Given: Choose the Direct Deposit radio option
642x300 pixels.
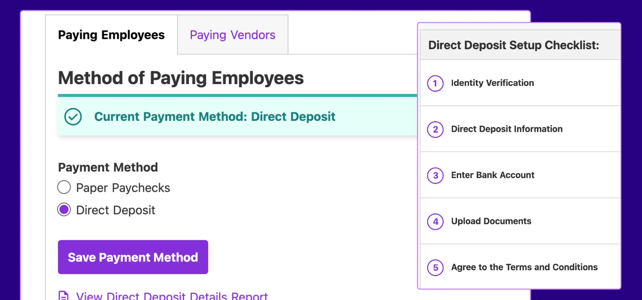Looking at the screenshot, I should [x=64, y=210].
